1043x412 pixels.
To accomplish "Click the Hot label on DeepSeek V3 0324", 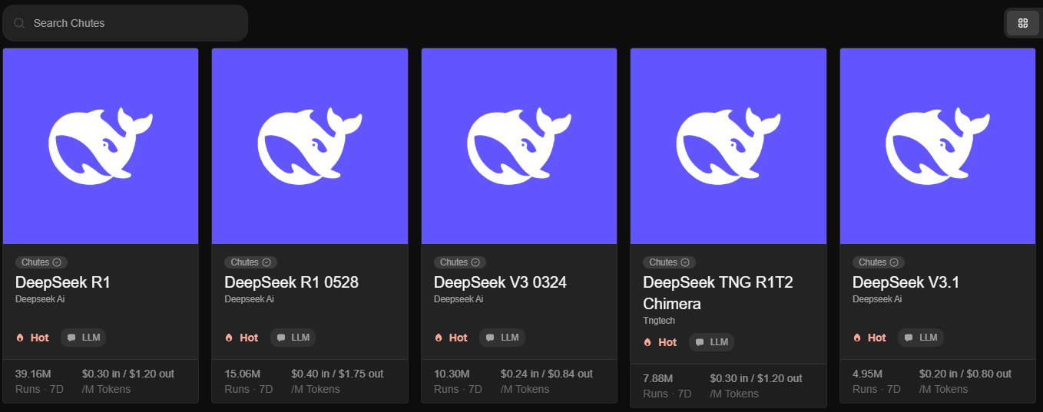I will click(458, 338).
